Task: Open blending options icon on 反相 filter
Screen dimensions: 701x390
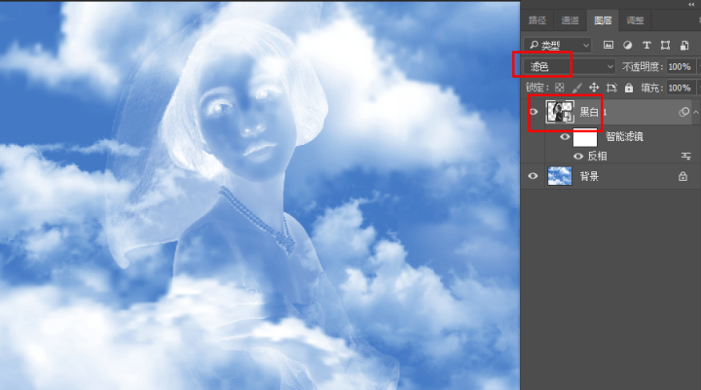Action: coord(685,156)
